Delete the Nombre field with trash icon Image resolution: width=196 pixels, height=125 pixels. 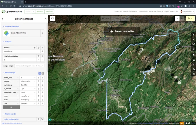[x=35, y=47]
